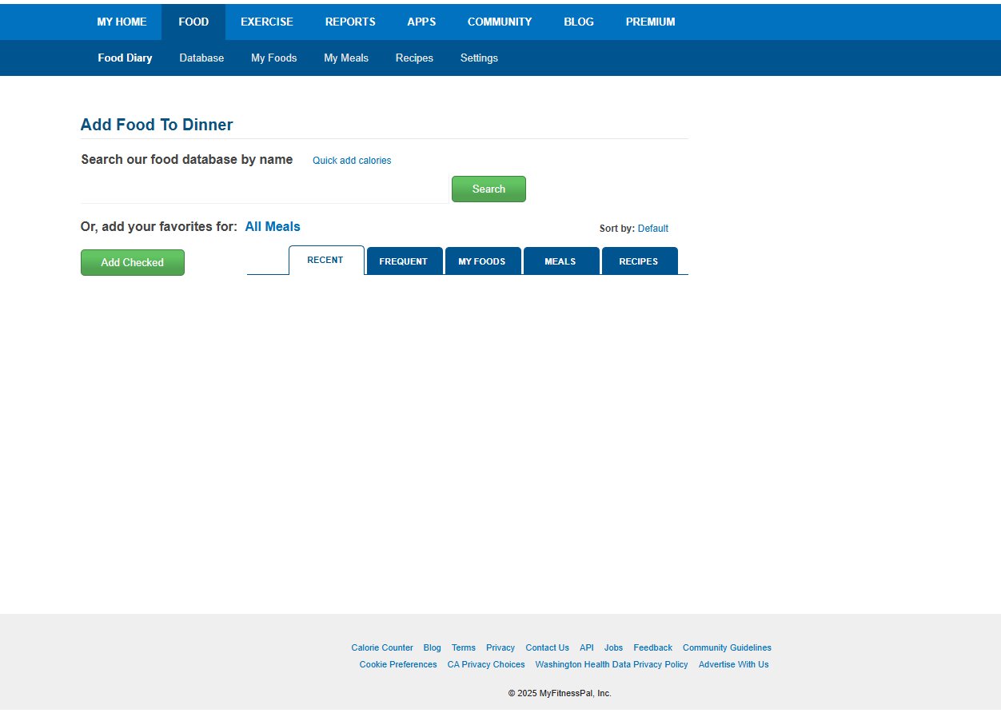Image resolution: width=1001 pixels, height=717 pixels.
Task: Open the Community Guidelines footer link
Action: [727, 647]
